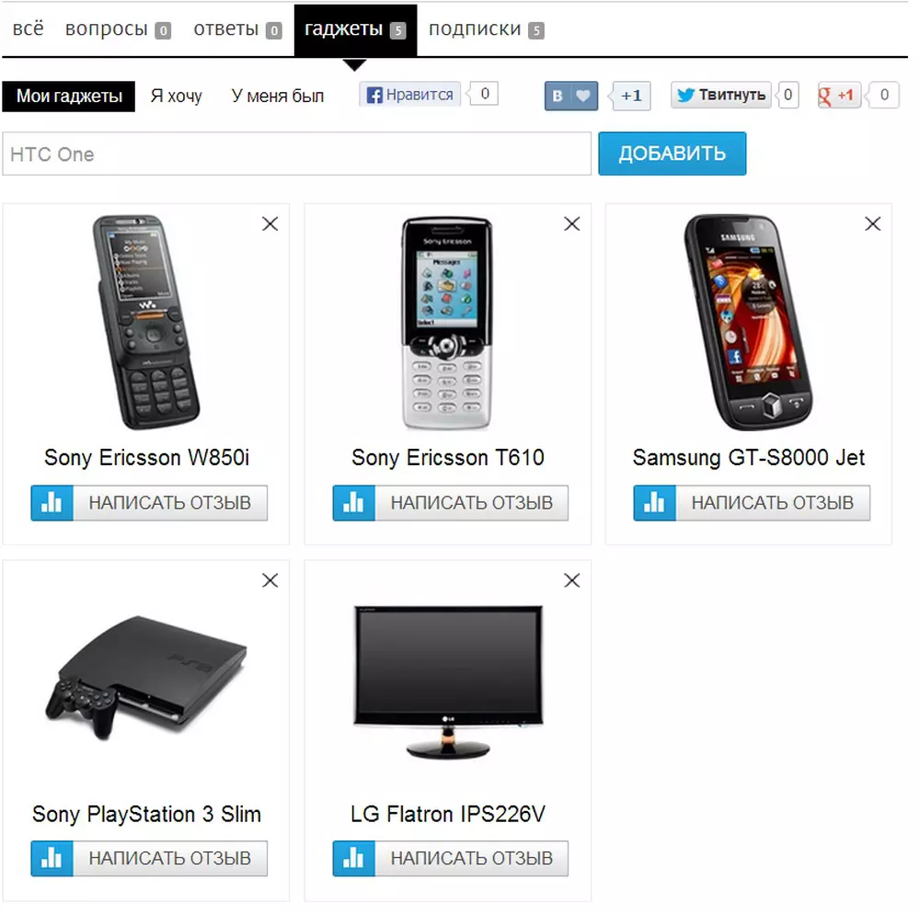The image size is (920, 914).
Task: Remove Samsung GT-S8000 Jet with its X icon
Action: (x=872, y=224)
